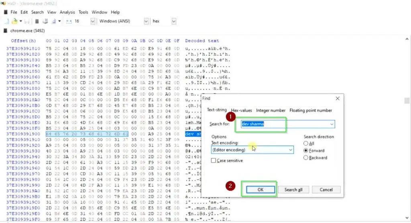
Task: Click the Open disk image icon
Action: [54, 21]
